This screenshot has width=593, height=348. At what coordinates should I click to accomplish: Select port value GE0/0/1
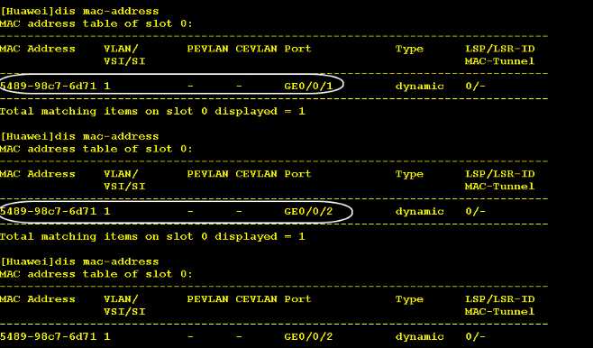click(308, 87)
